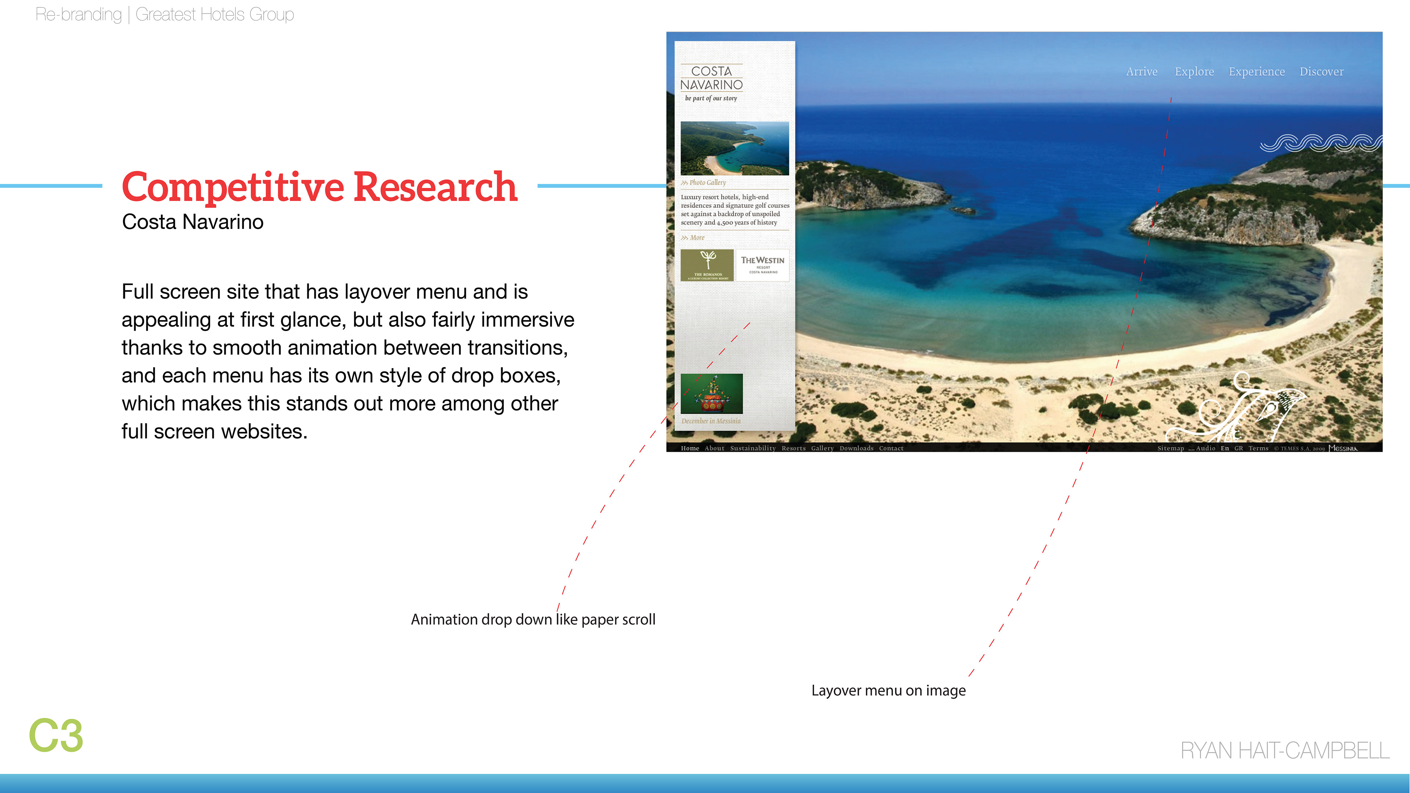Open the Sitemap link
This screenshot has width=1410, height=793.
click(x=1170, y=448)
